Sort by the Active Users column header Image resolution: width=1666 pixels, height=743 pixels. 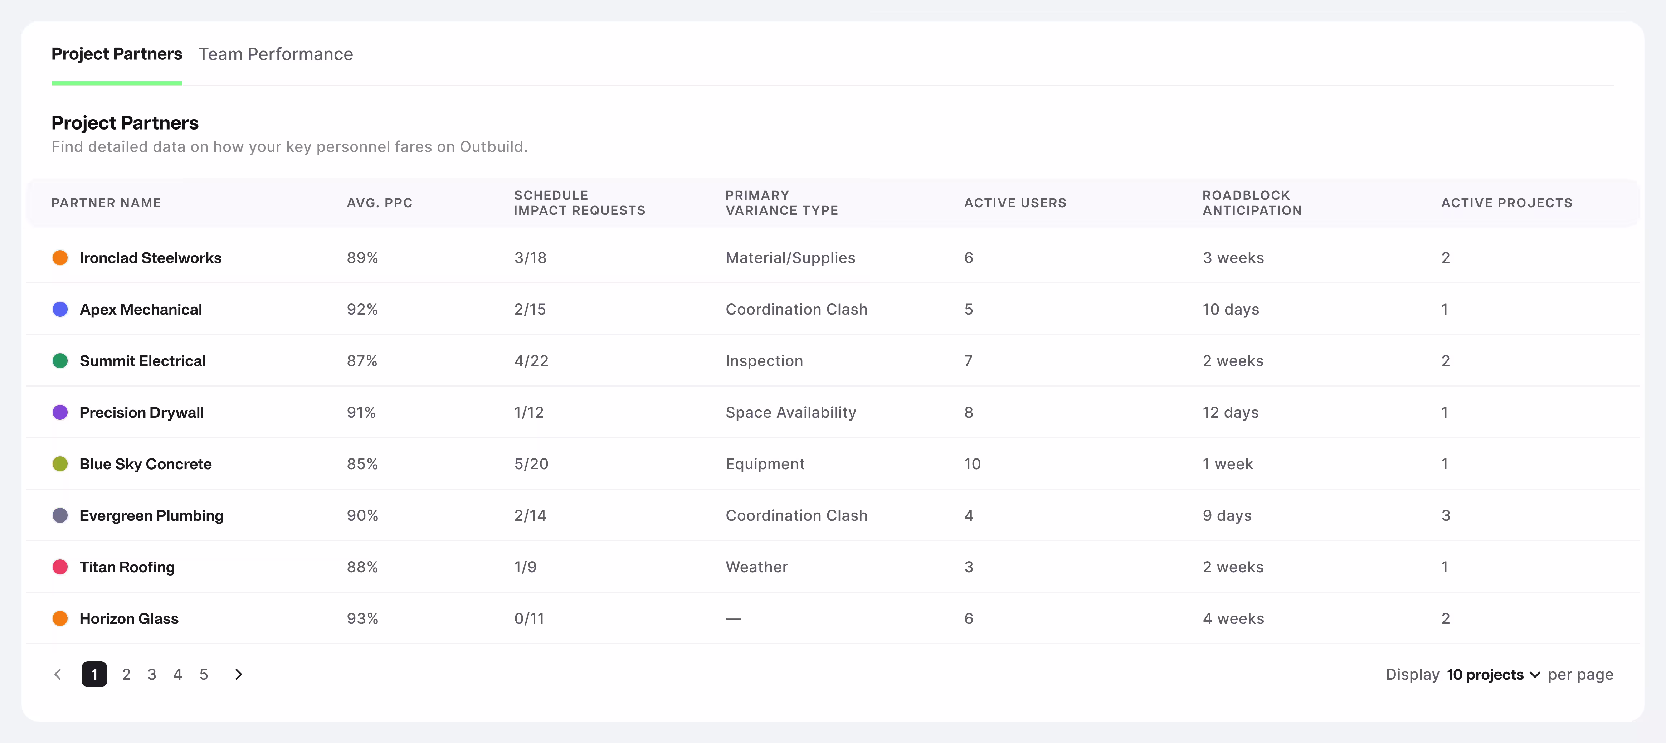(1015, 203)
